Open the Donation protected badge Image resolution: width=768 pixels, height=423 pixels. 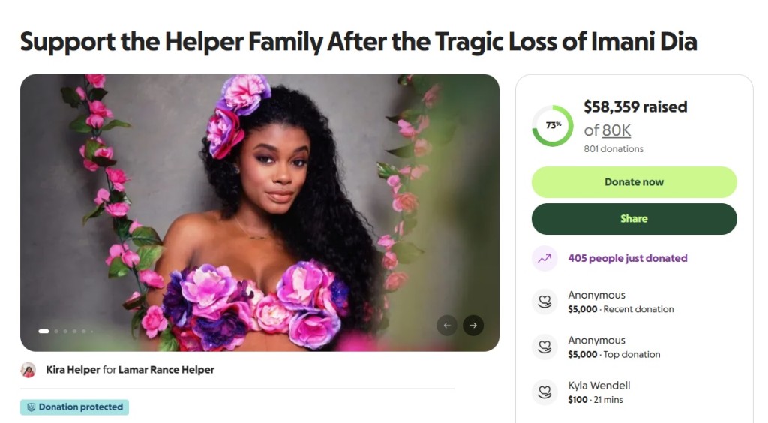pos(75,407)
